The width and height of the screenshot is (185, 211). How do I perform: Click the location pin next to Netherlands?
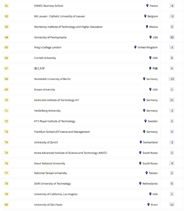point(140,183)
